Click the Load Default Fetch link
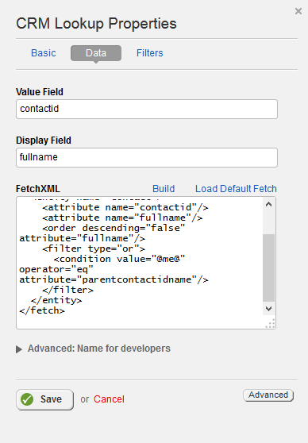Viewport: 308px width, 443px height. click(236, 189)
